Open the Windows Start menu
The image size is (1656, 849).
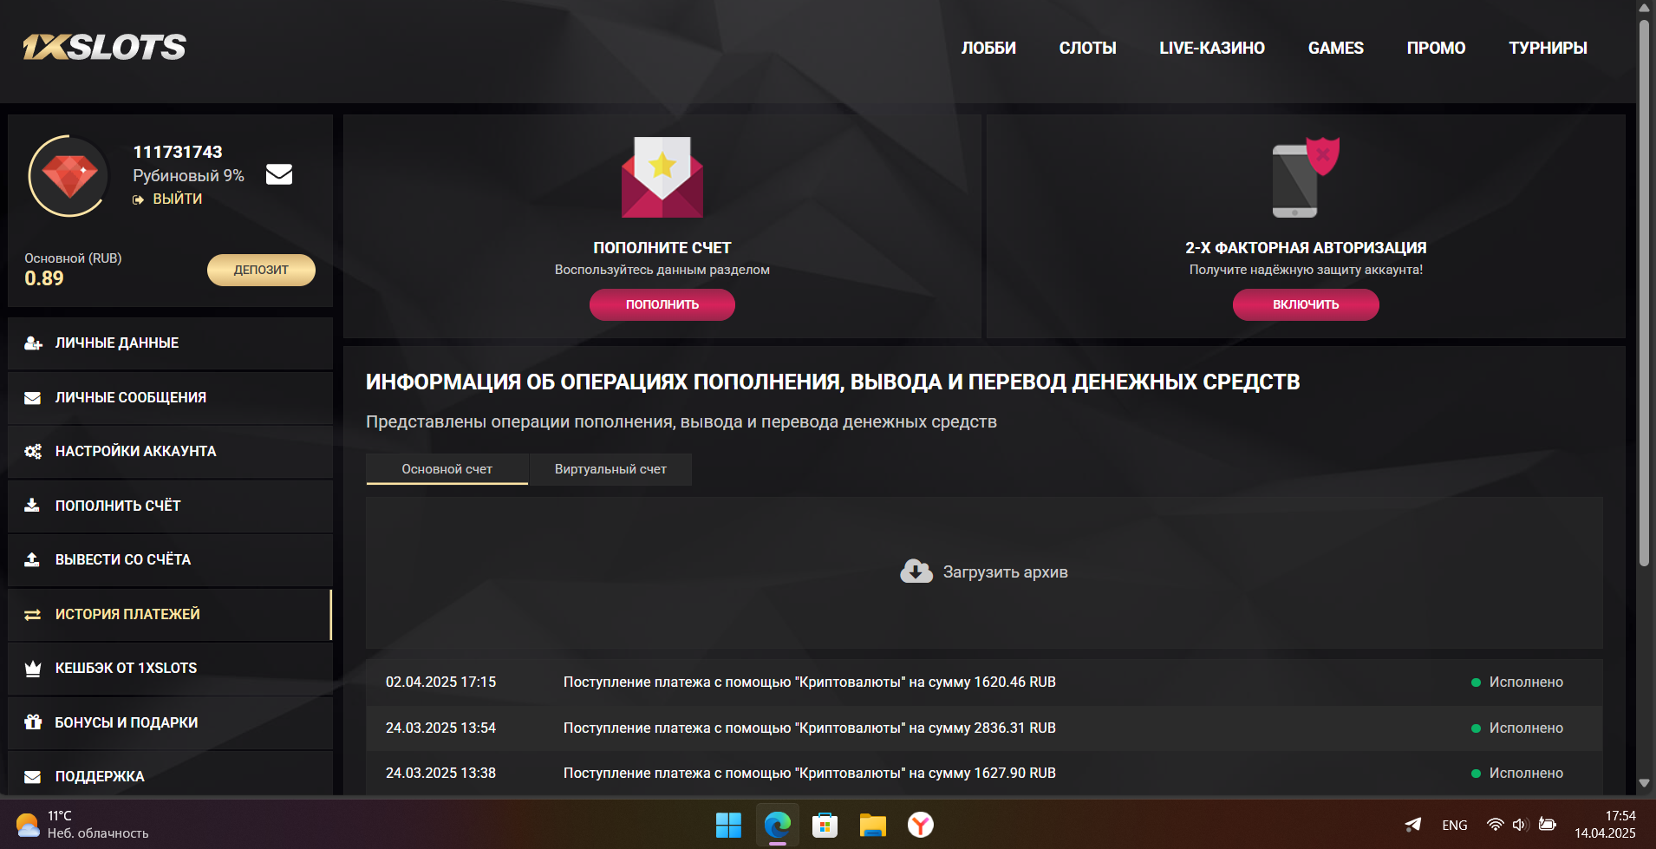click(x=728, y=825)
